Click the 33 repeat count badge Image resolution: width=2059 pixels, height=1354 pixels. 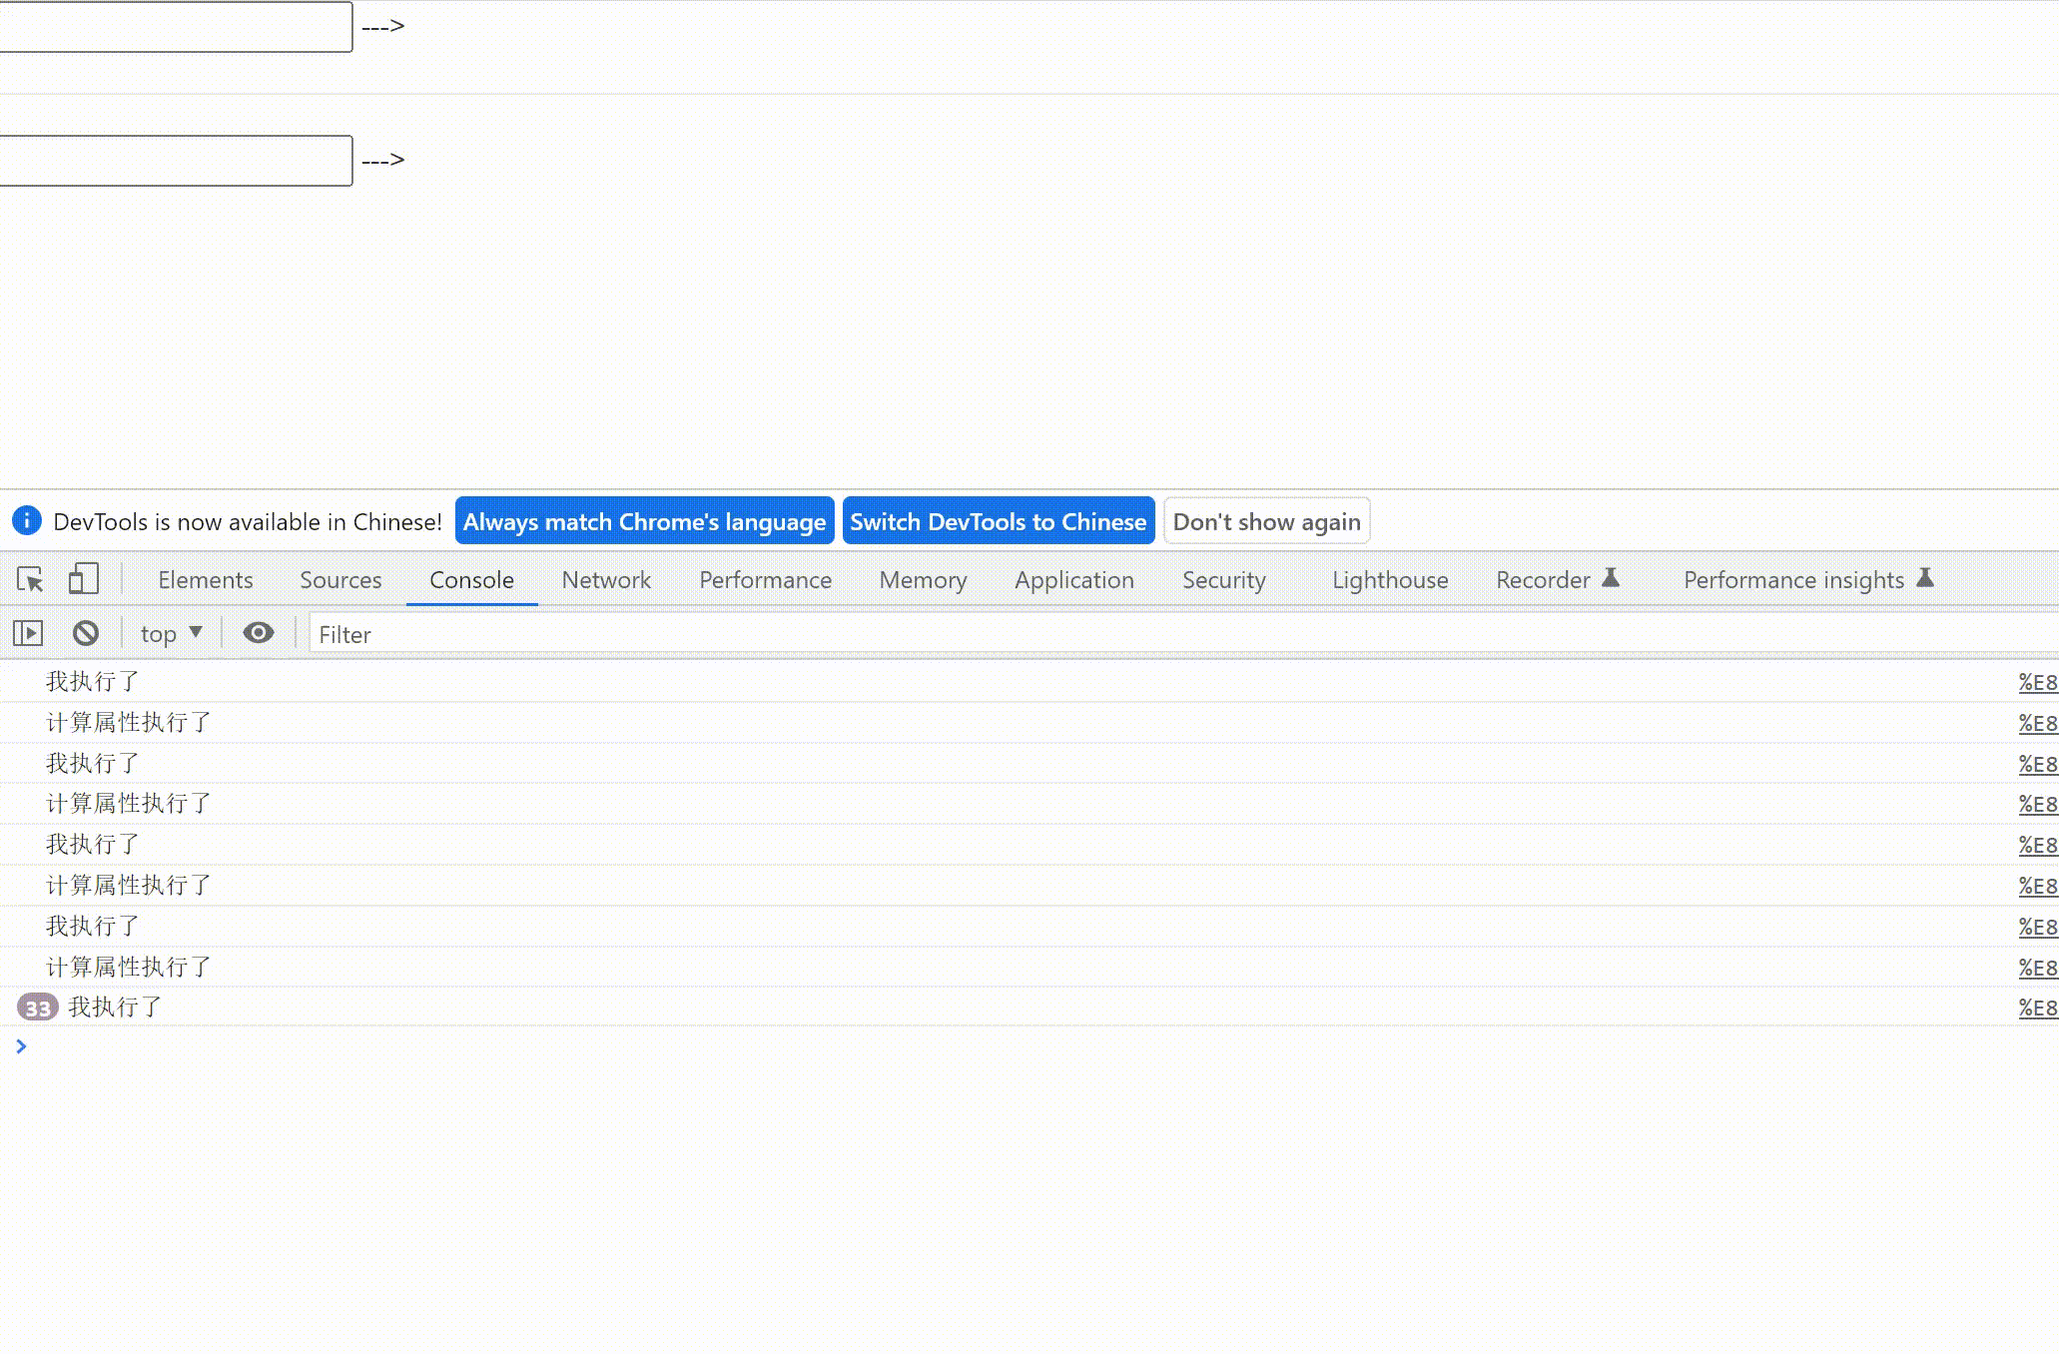coord(38,1008)
